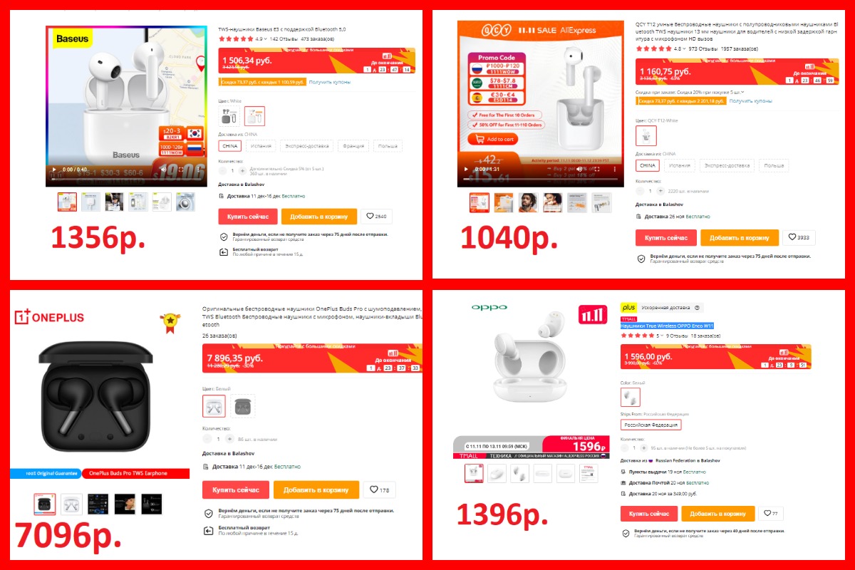Add the Baseus earbuds to wishlist (2540 heart)
The width and height of the screenshot is (855, 570).
pos(377,217)
